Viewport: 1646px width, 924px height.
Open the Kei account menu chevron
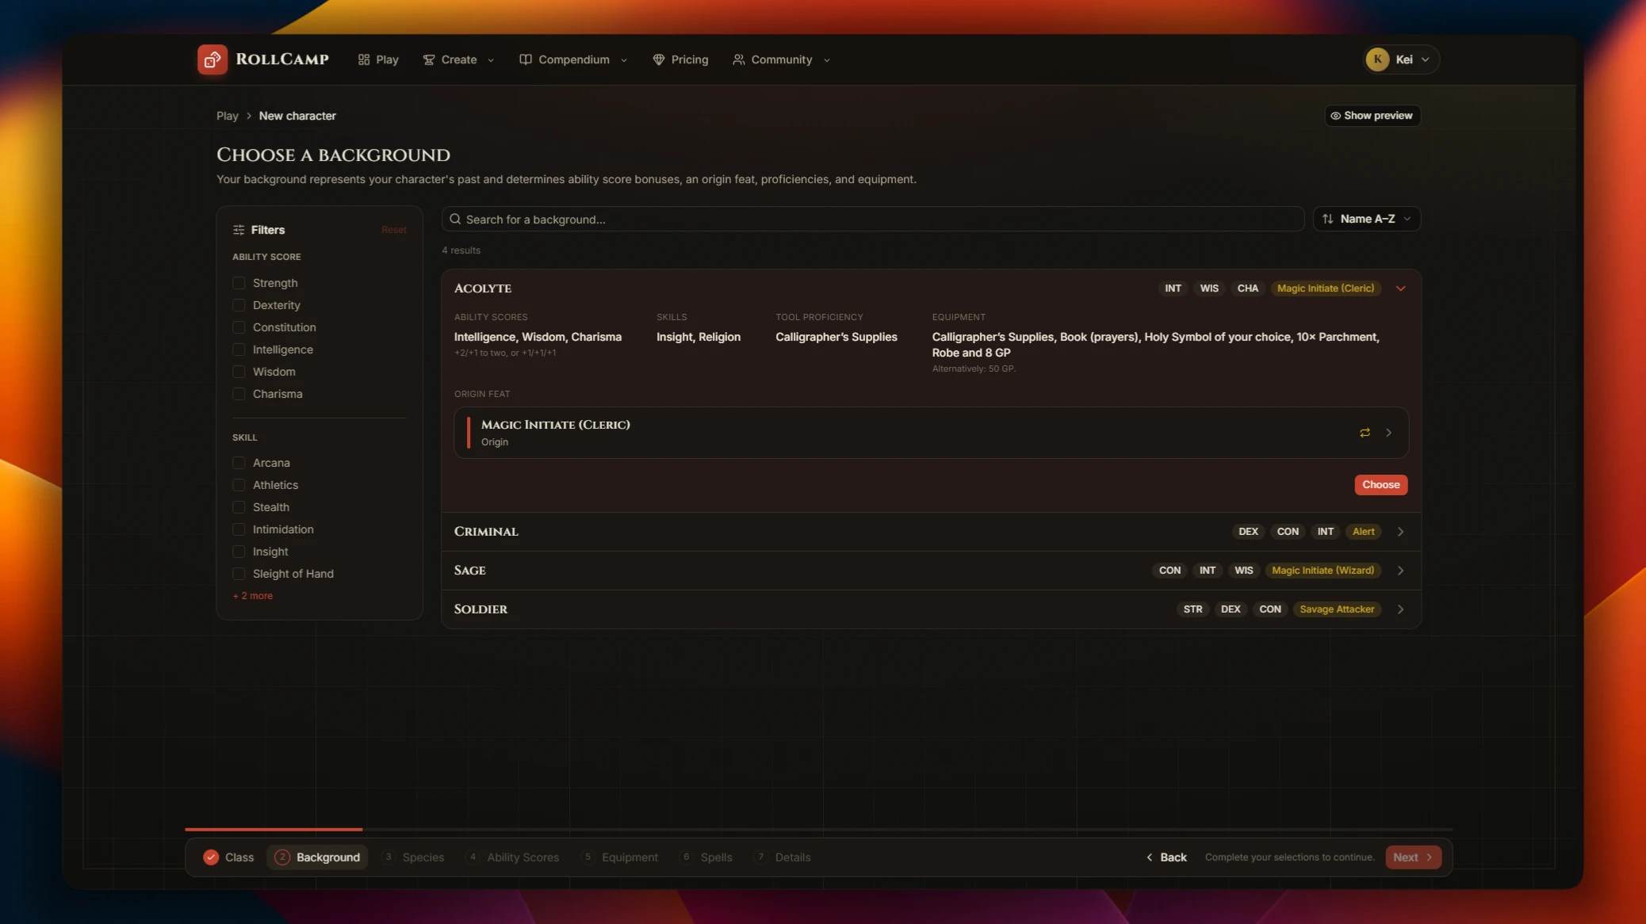[x=1425, y=59]
